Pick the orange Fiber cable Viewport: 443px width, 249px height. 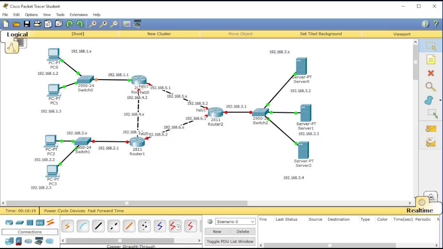tap(129, 226)
